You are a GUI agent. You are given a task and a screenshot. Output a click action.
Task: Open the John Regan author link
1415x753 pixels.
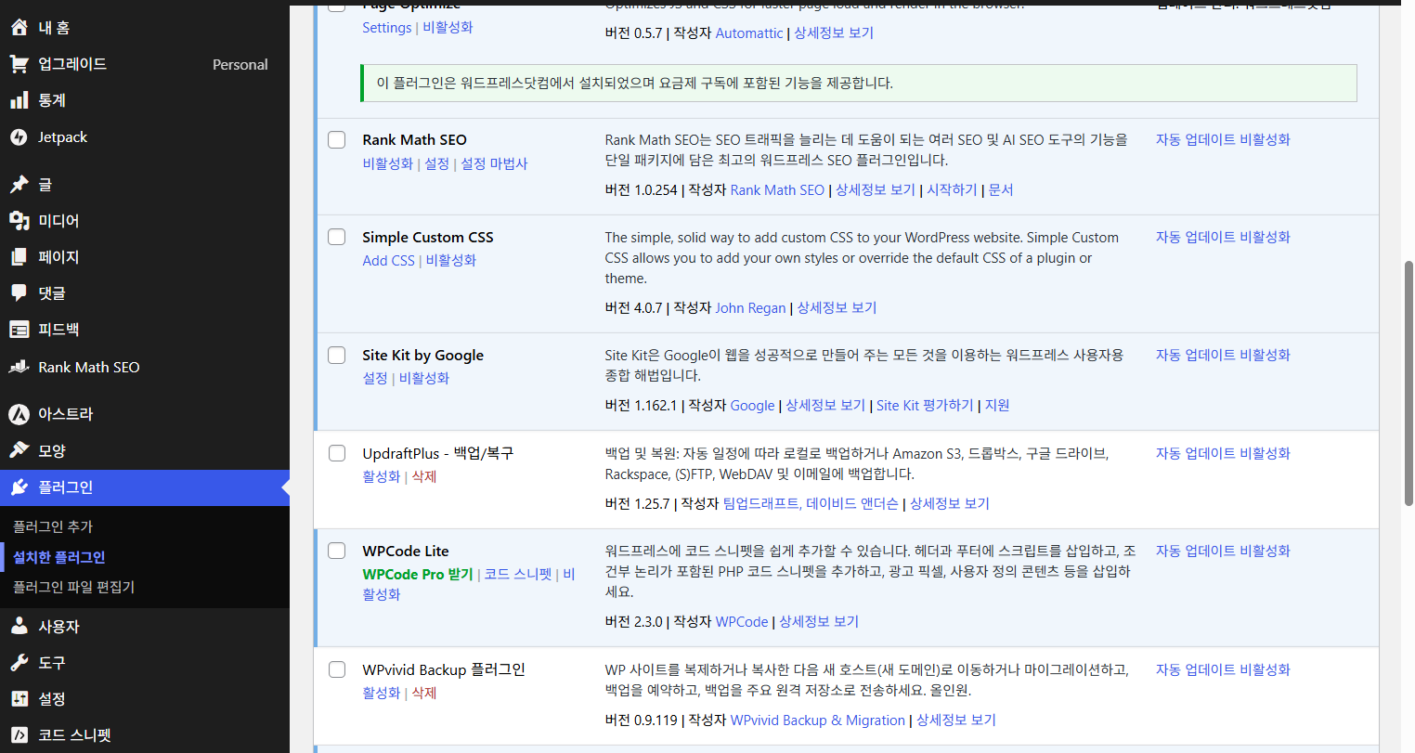pyautogui.click(x=750, y=308)
